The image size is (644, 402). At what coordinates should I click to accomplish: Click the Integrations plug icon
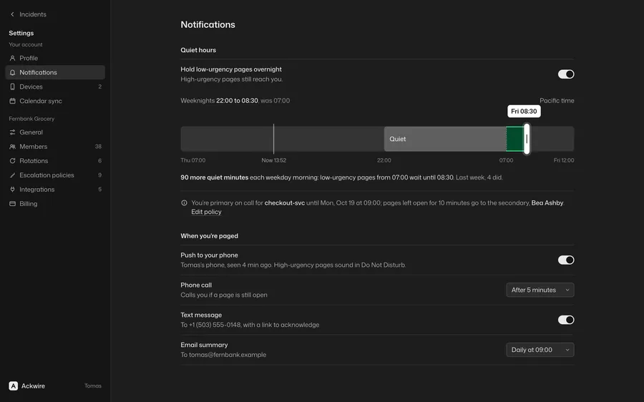point(12,190)
